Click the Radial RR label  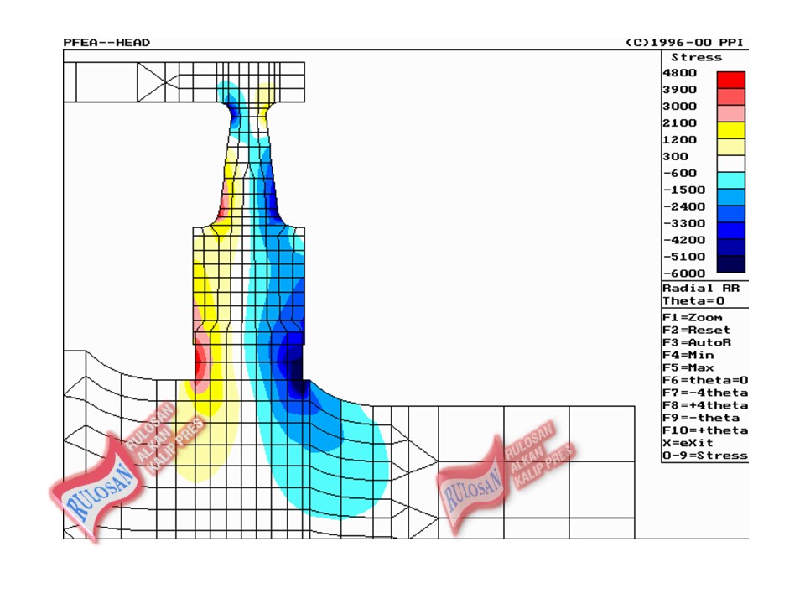tap(701, 288)
